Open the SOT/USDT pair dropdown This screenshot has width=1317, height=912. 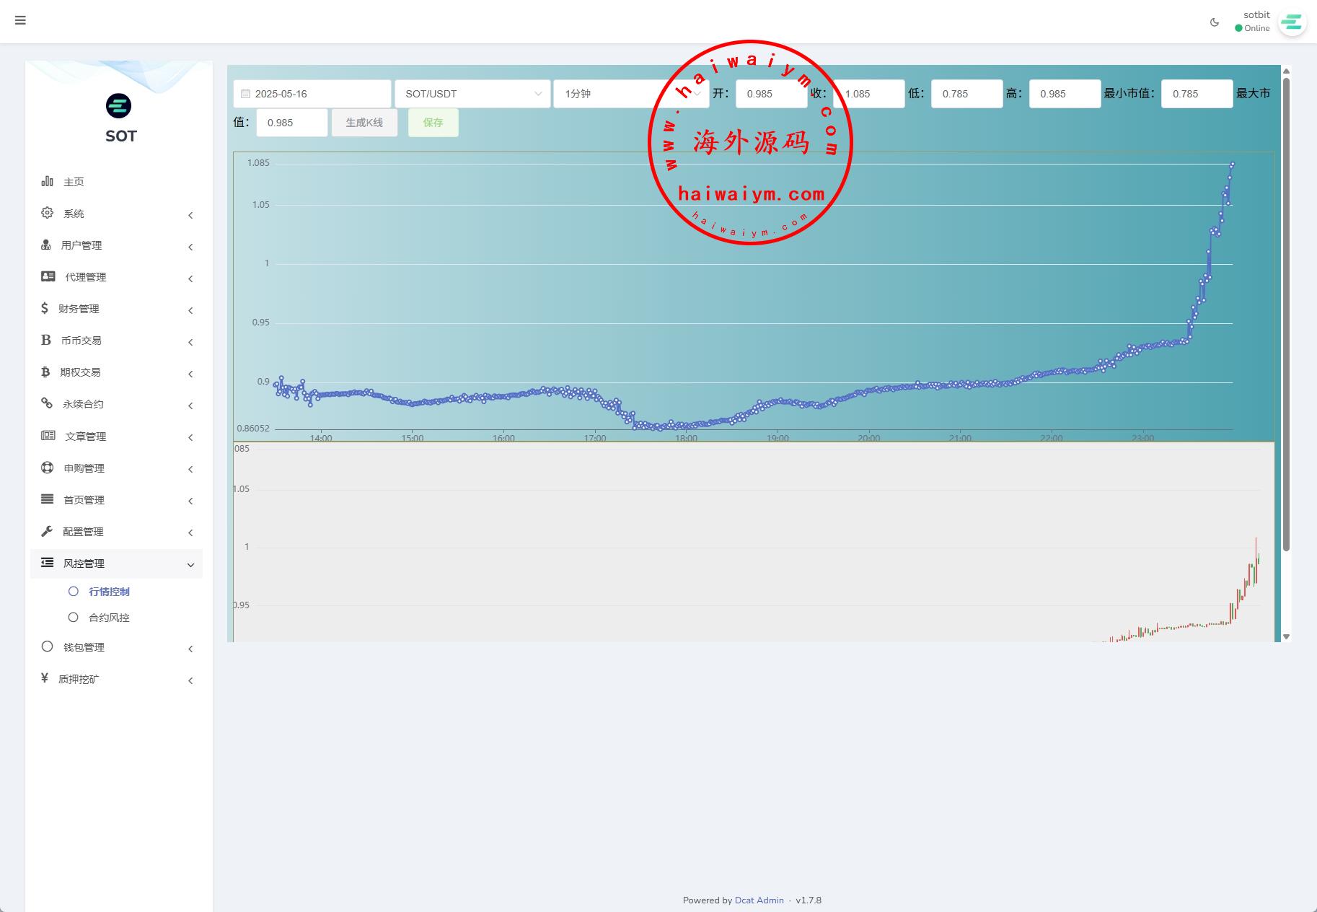coord(472,94)
